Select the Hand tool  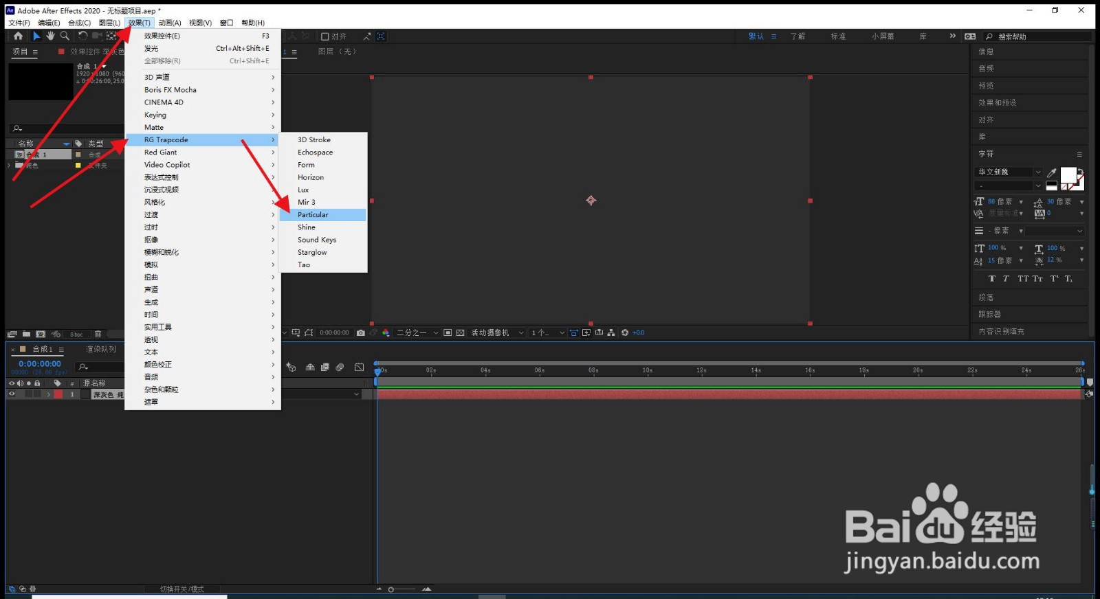[50, 36]
